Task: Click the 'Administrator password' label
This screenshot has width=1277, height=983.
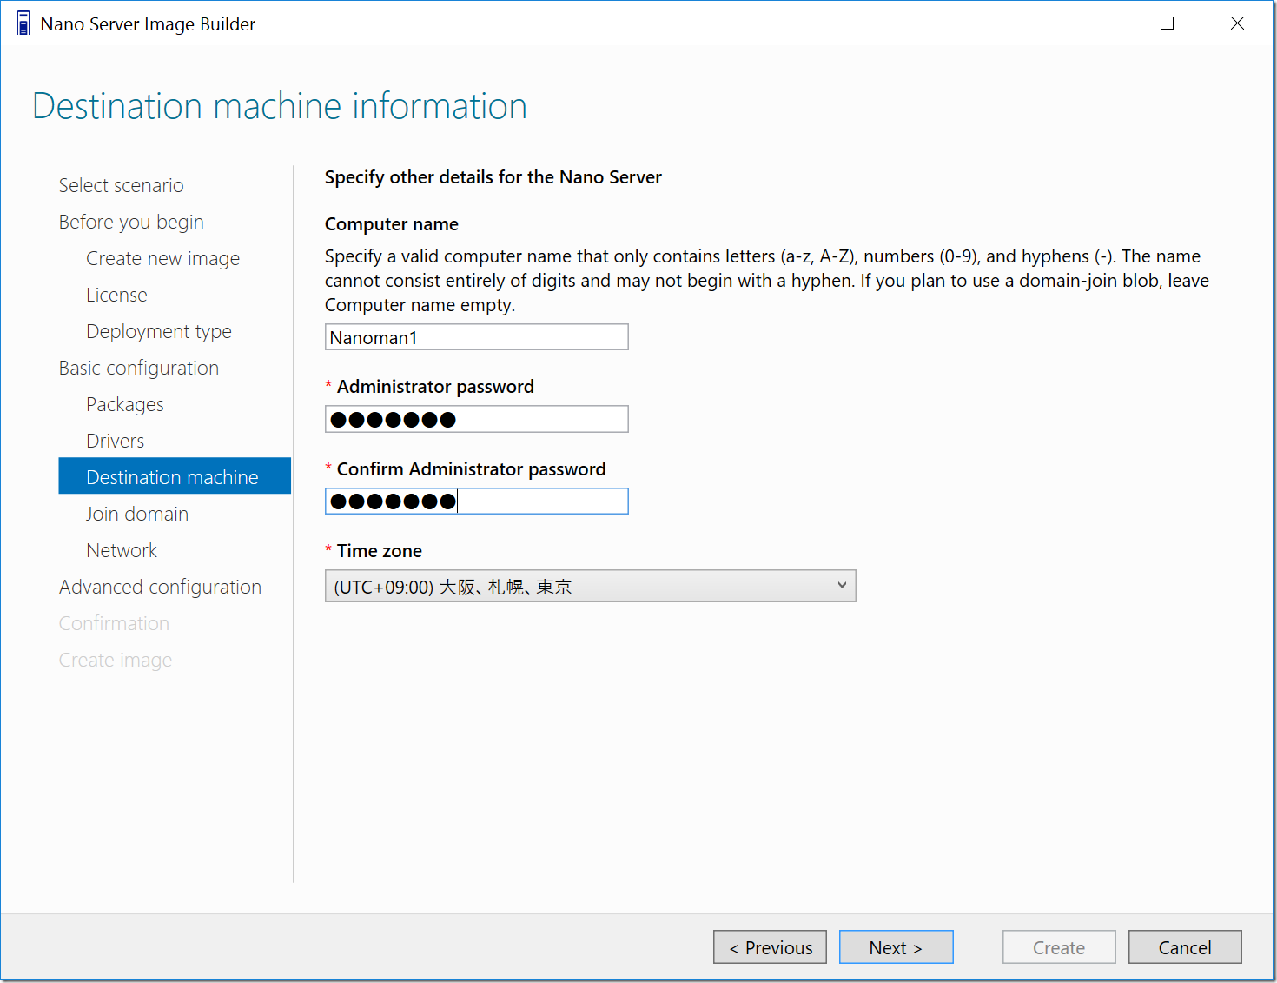Action: coord(435,387)
